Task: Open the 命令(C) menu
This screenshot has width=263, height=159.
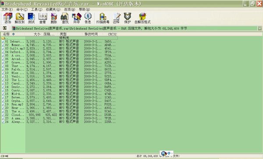Action: coord(22,9)
